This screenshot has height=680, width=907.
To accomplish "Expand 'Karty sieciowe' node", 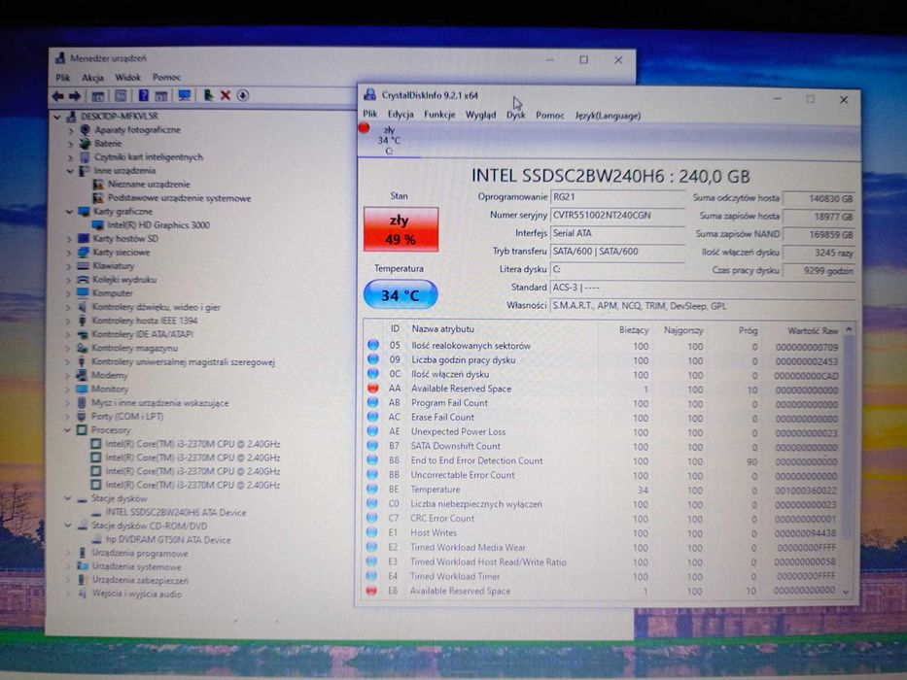I will pos(69,253).
